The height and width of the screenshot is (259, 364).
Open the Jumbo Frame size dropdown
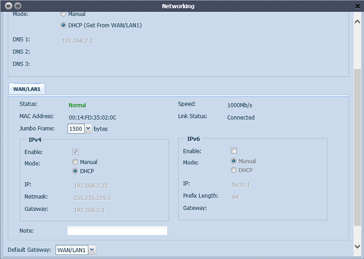tap(88, 128)
